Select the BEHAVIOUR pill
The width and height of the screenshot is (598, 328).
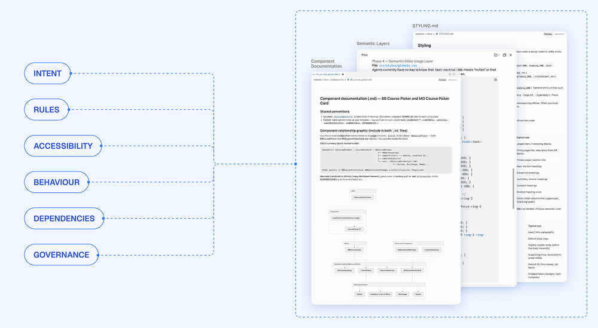(56, 182)
